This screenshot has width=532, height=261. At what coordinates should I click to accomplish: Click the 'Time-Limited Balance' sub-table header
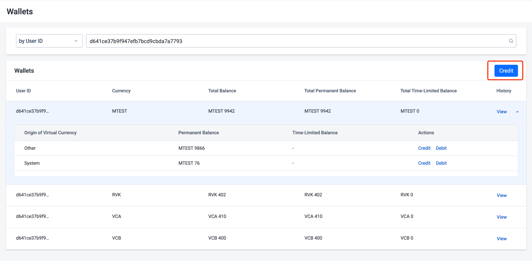[x=315, y=132]
